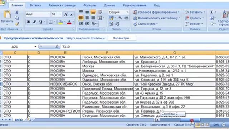Click the zoom out minus button
The width and height of the screenshot is (229, 129).
[x=224, y=125]
